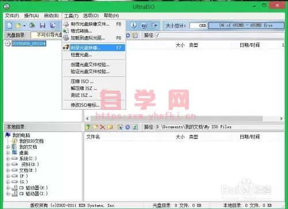The width and height of the screenshot is (288, 209).
Task: Click the blue info properties icon
Action: [134, 25]
